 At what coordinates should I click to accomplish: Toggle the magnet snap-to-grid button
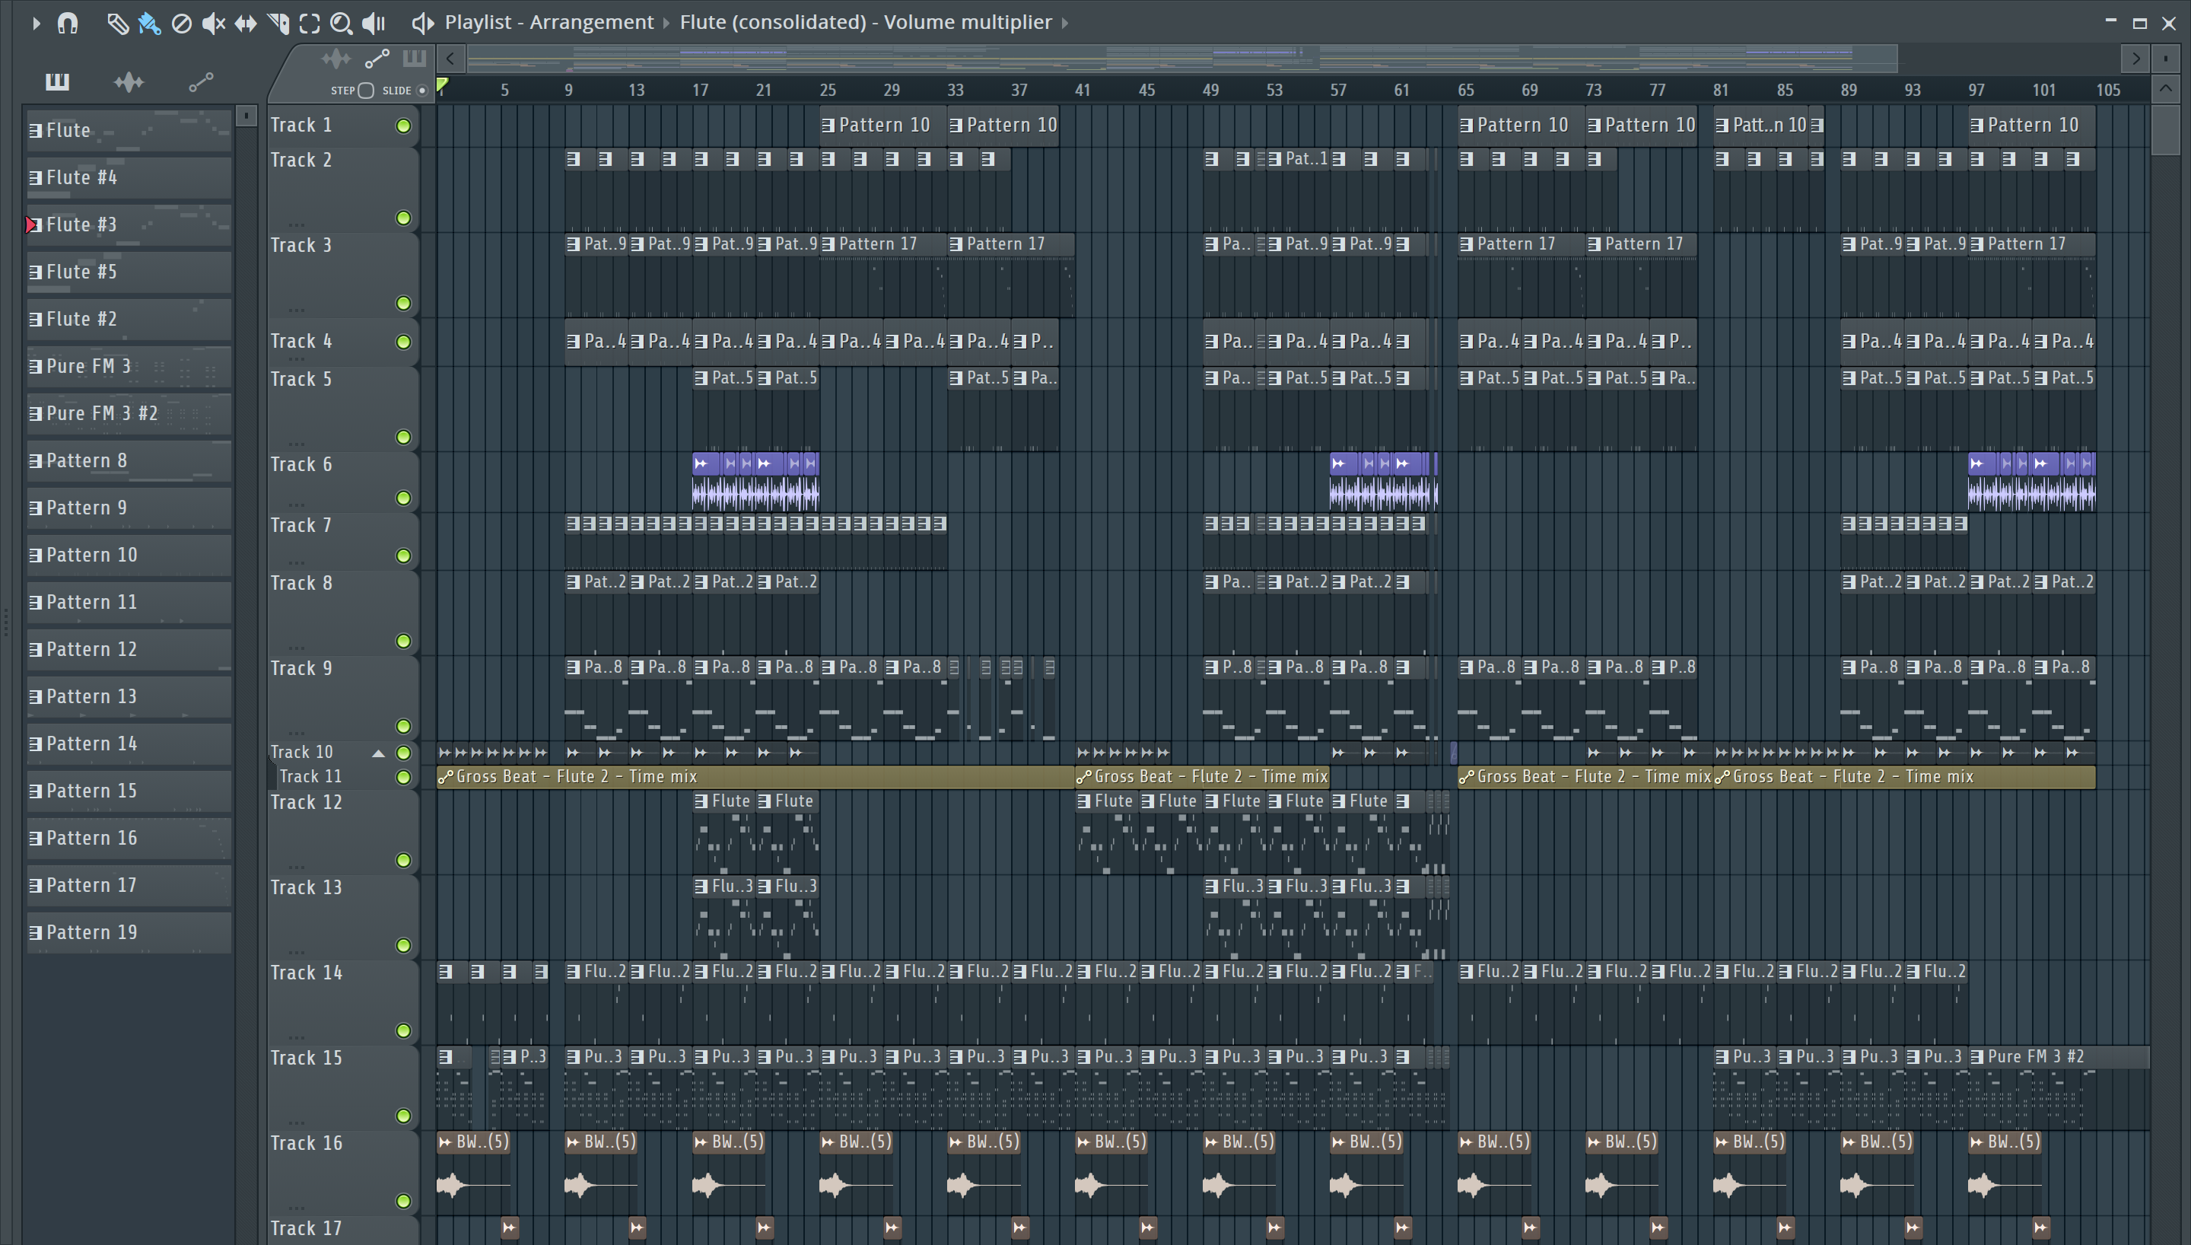tap(68, 23)
